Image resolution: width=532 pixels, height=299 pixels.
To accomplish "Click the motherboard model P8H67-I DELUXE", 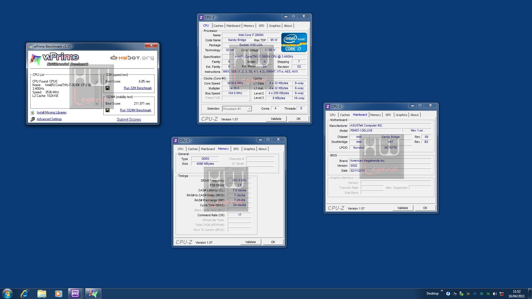I will [x=375, y=130].
